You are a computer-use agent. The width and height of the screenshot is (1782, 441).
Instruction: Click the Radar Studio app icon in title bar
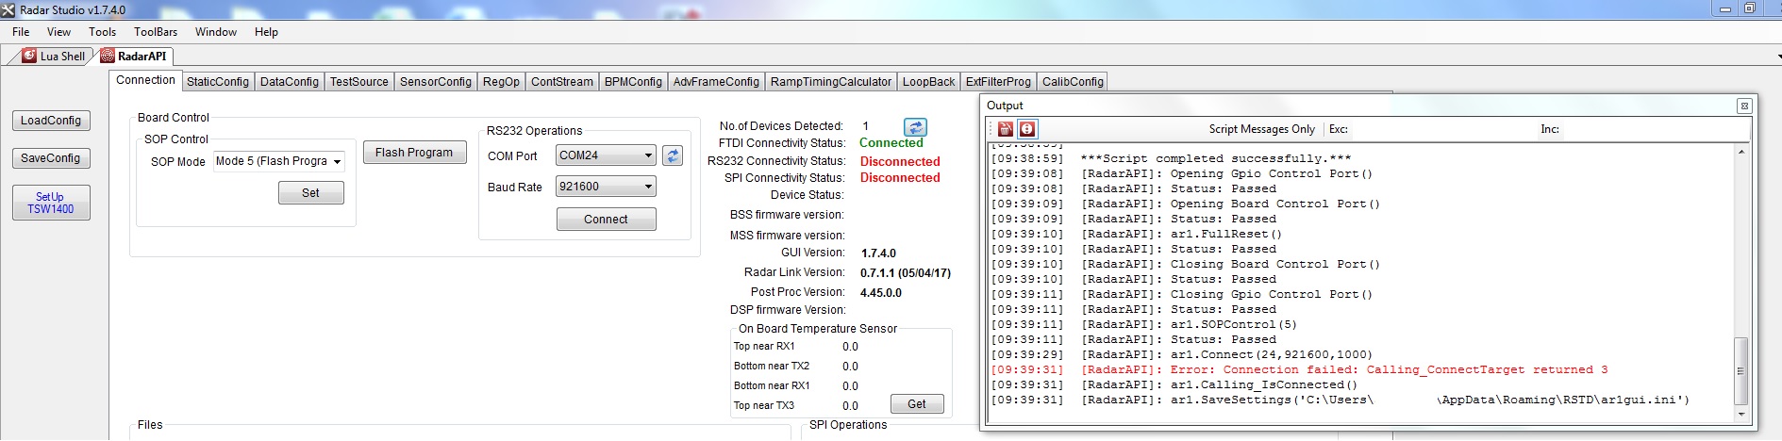(x=8, y=9)
